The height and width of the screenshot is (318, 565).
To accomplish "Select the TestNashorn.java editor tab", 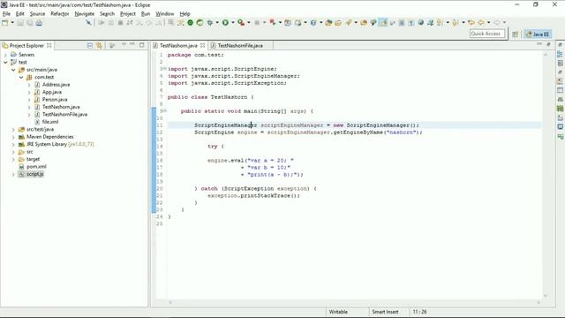I will [x=178, y=45].
